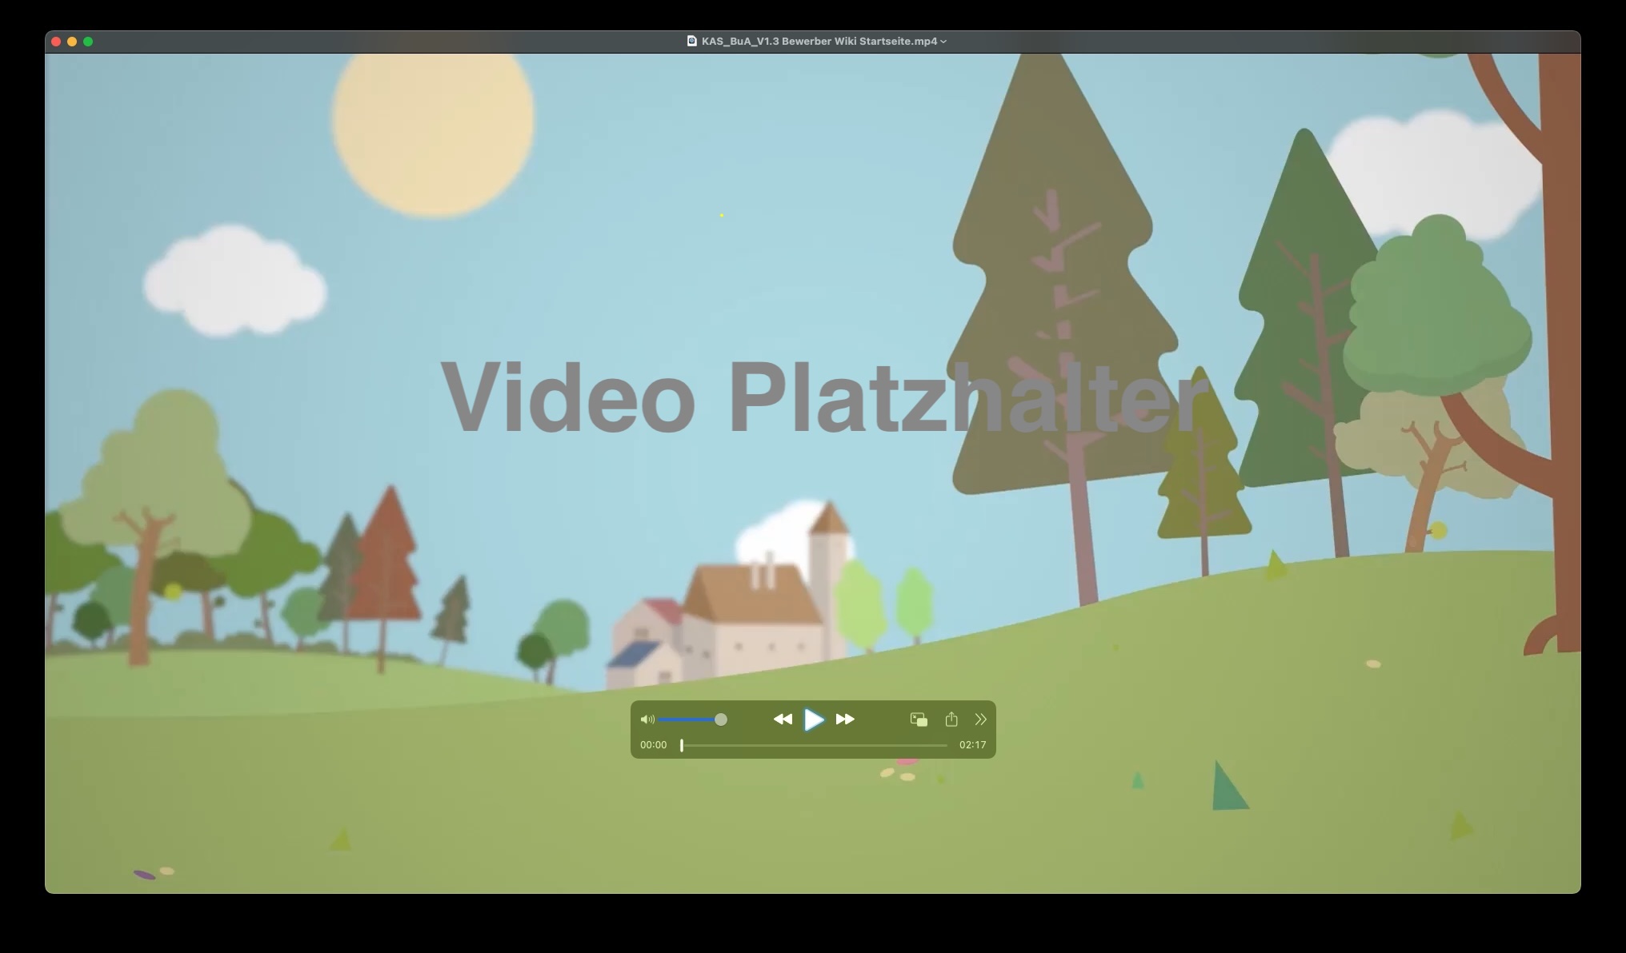Toggle remaining time display at 02:17
Screen dimensions: 1626x953
972,745
